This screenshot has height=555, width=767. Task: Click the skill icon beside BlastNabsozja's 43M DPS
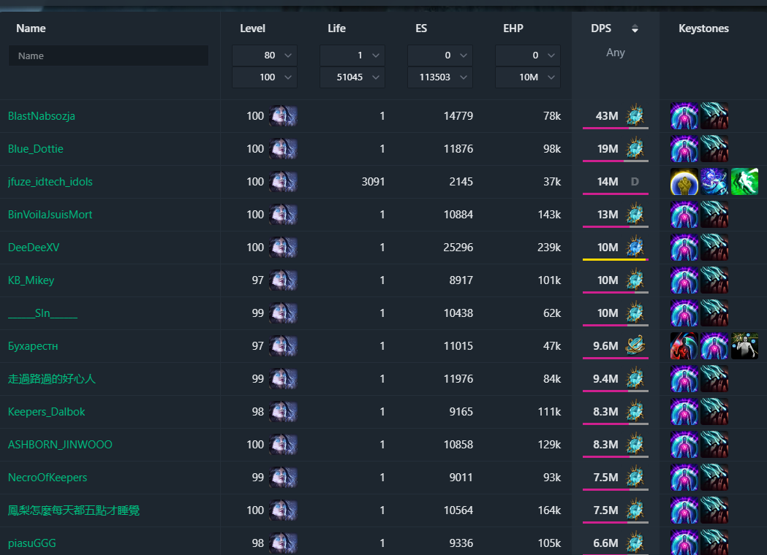[635, 115]
